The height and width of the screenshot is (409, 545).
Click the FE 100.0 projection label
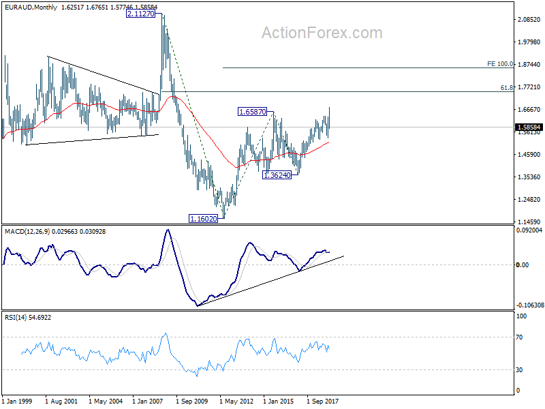pos(500,64)
